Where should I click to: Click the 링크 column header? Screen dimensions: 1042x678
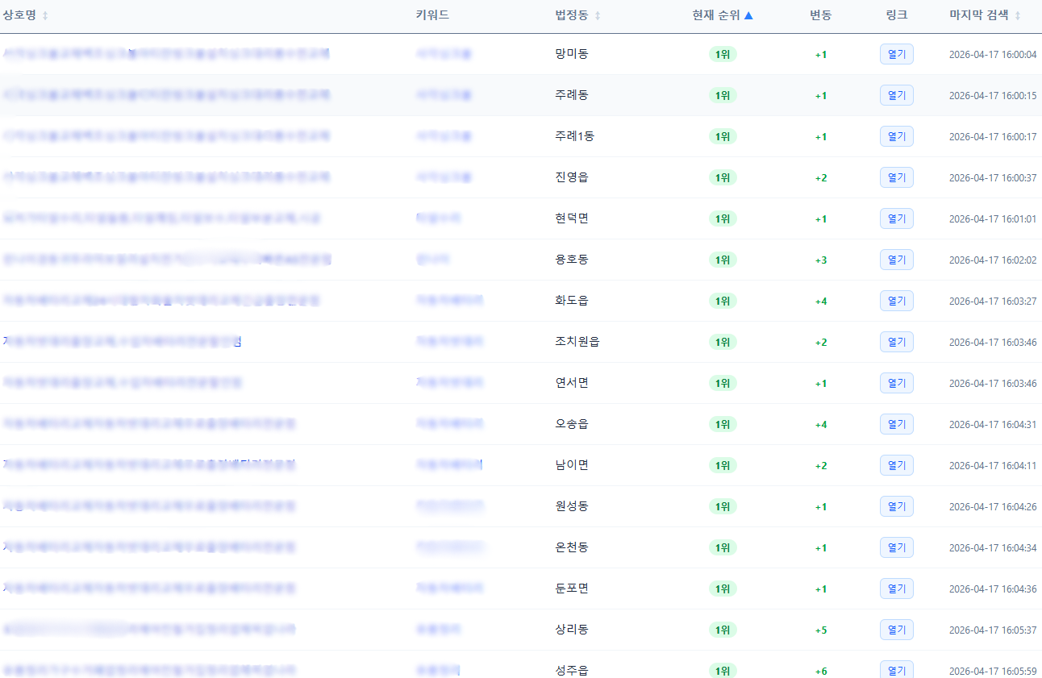click(x=896, y=15)
